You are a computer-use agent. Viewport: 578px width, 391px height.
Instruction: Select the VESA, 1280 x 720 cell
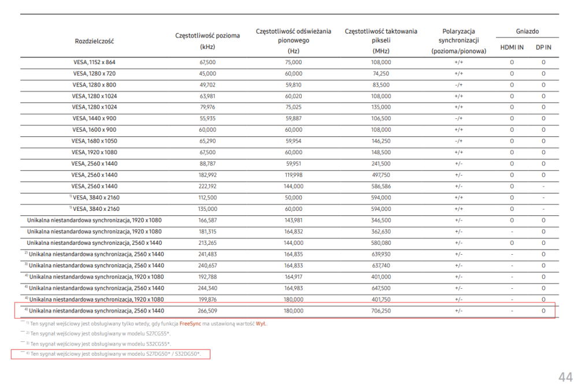[94, 73]
